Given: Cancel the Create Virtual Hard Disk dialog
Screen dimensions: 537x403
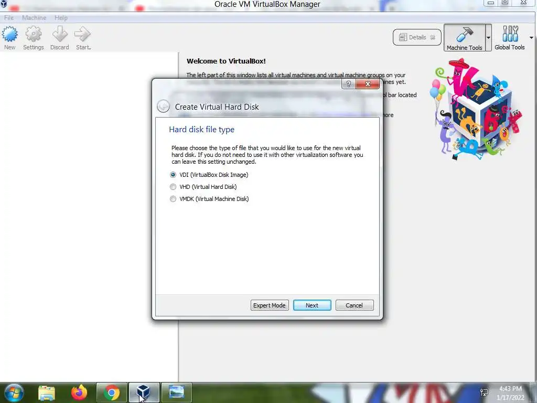Looking at the screenshot, I should [x=355, y=305].
